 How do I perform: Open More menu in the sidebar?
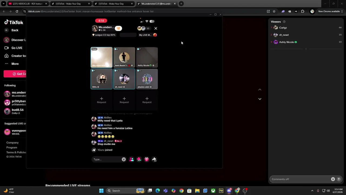[x=12, y=64]
